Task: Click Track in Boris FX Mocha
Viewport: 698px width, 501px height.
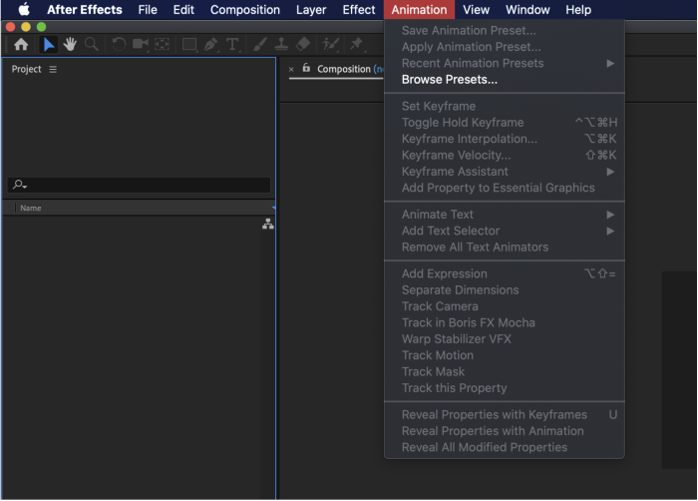Action: coord(505,322)
